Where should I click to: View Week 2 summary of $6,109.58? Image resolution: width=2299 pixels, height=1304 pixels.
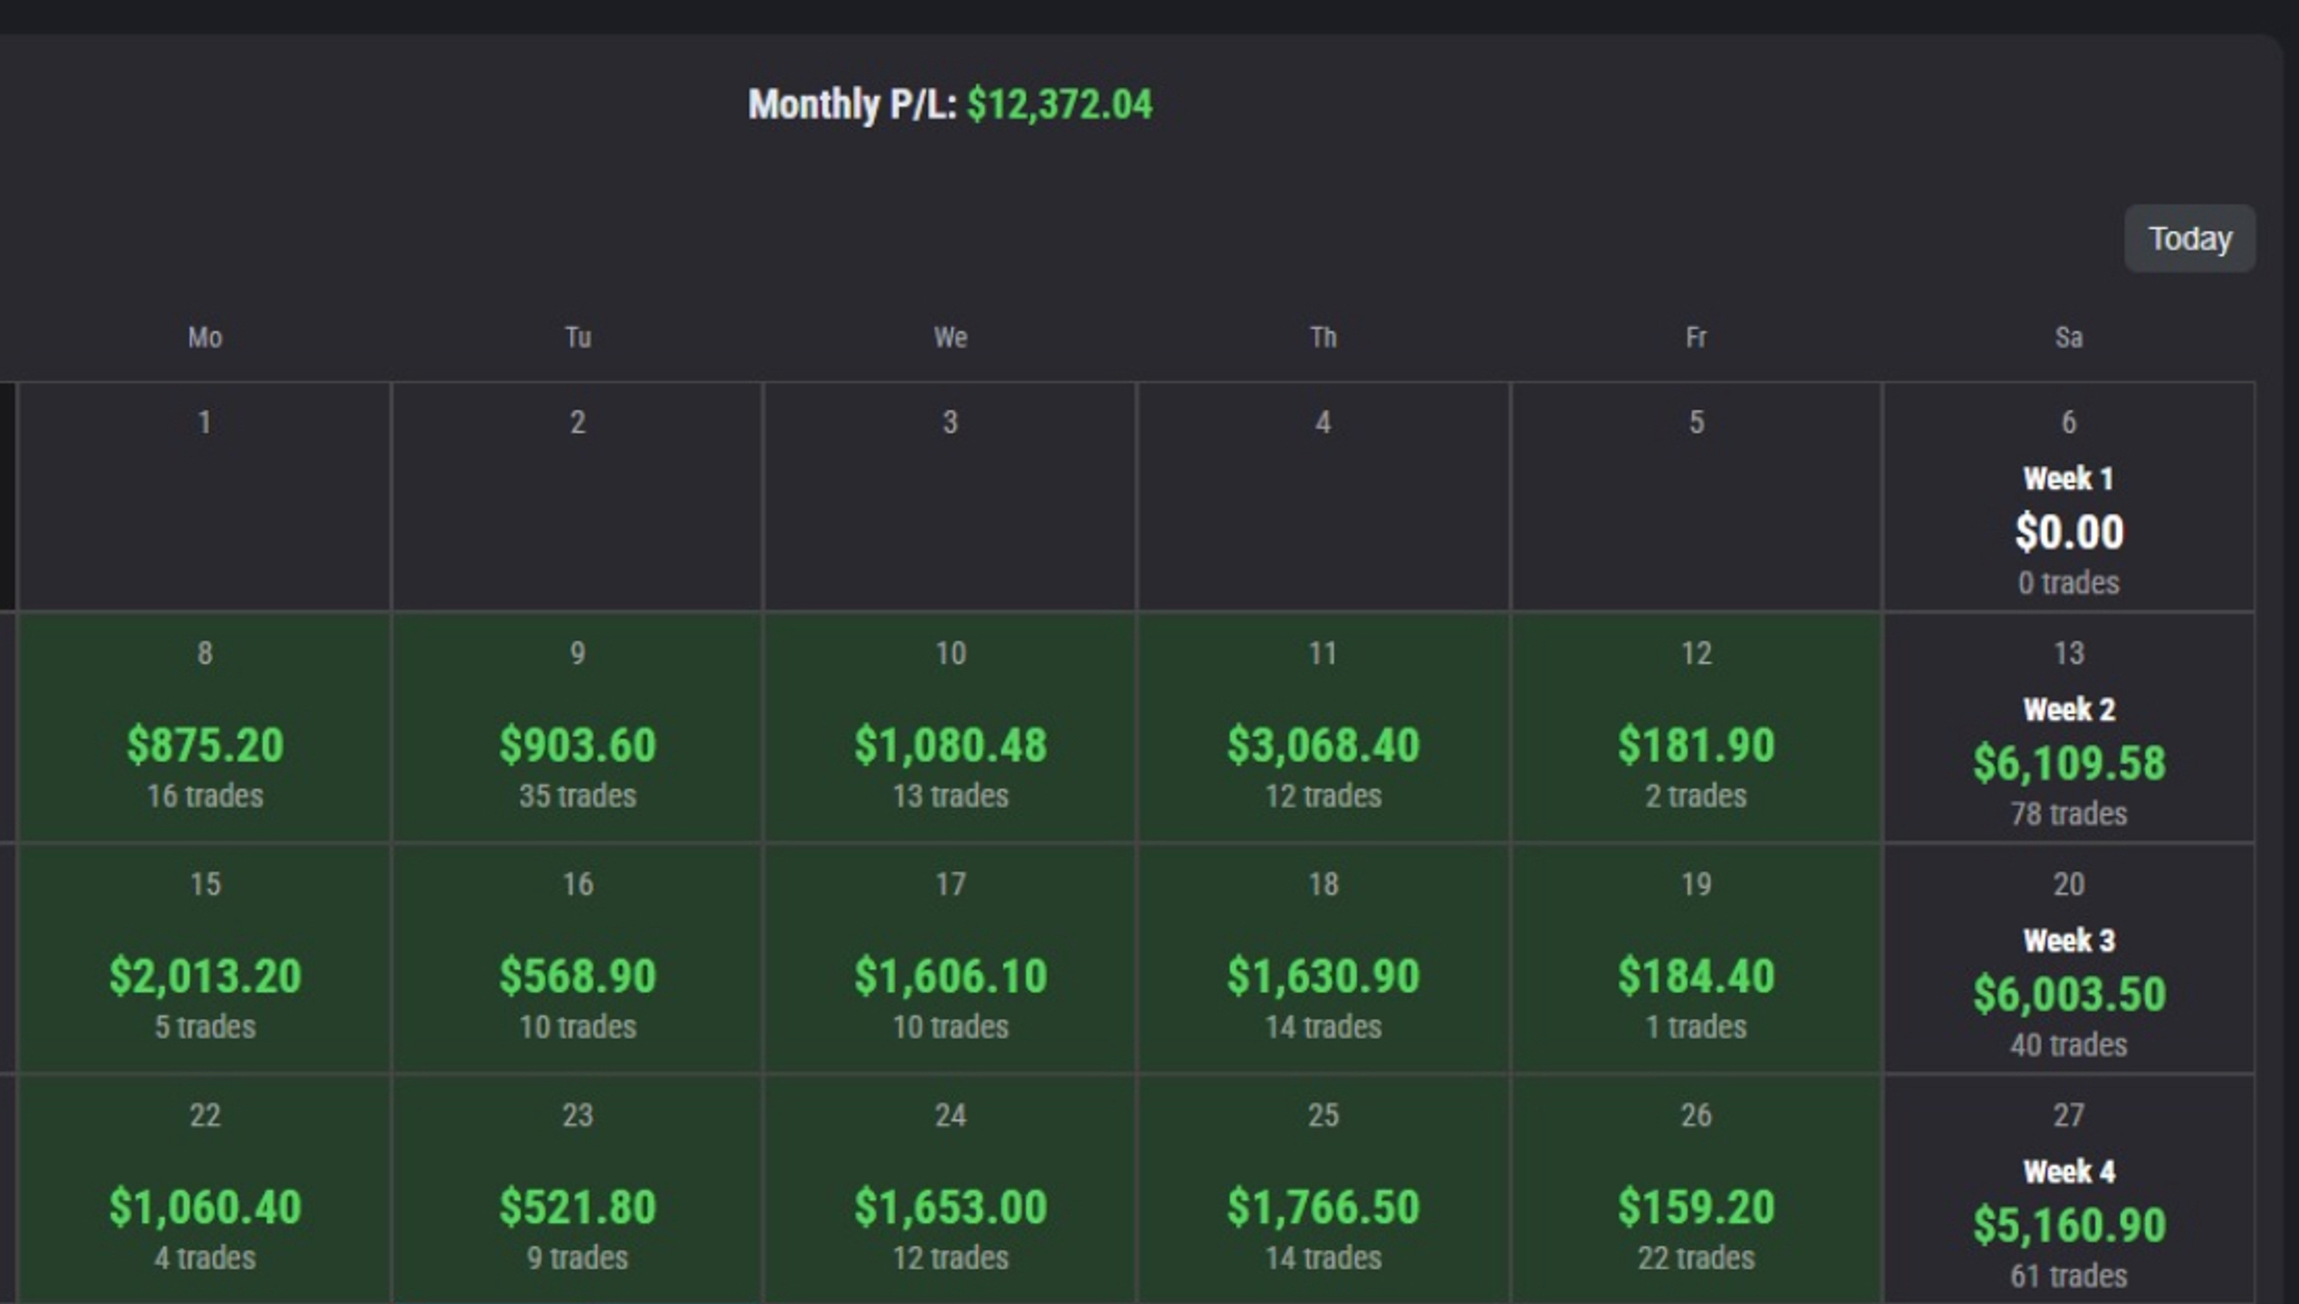point(2069,727)
